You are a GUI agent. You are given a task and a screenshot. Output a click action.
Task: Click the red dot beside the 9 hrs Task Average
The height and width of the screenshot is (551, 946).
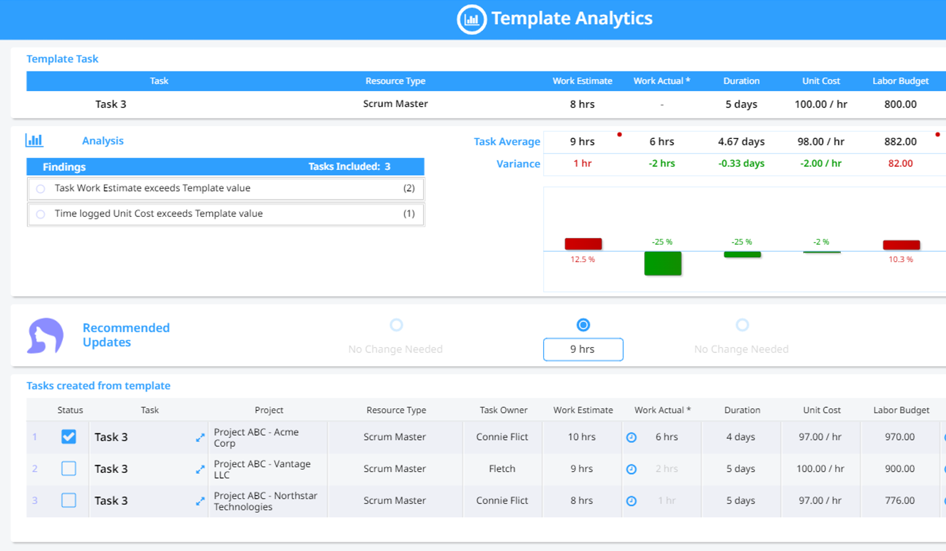pos(620,134)
